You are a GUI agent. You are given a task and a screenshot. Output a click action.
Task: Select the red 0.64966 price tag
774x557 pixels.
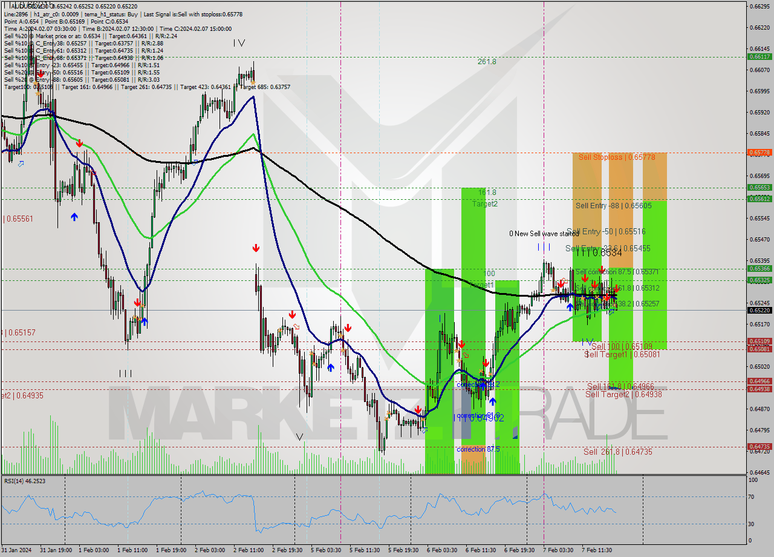[759, 381]
